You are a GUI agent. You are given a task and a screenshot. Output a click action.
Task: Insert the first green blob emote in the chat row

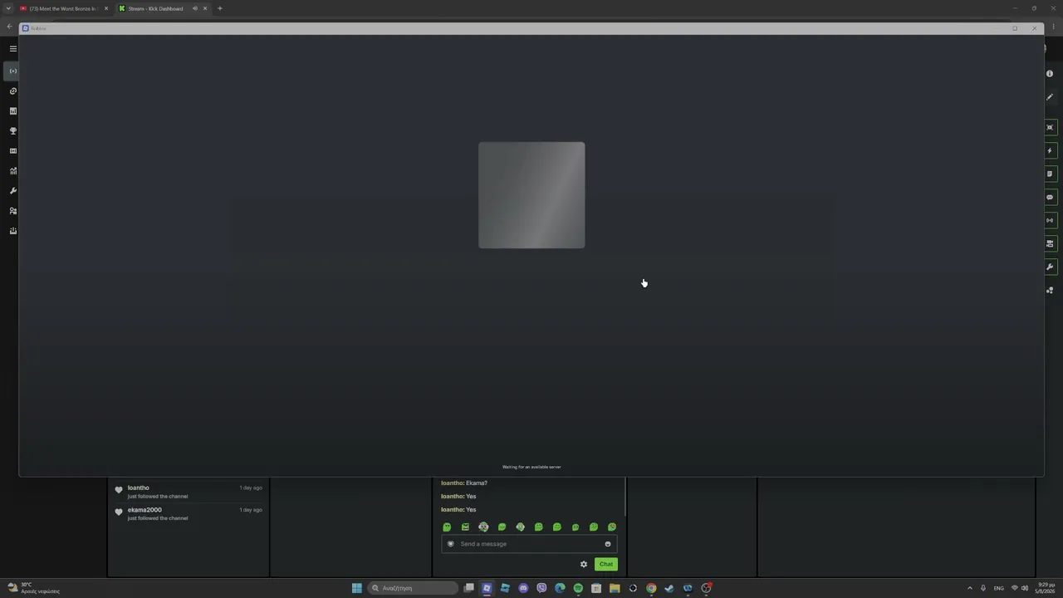[447, 527]
